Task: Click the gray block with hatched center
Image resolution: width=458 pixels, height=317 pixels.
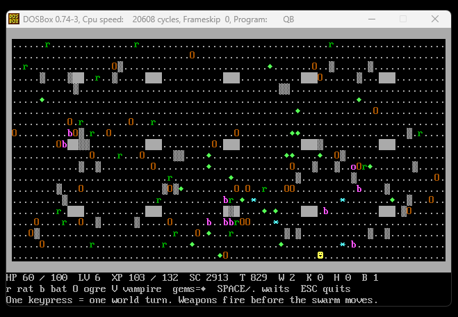Action: click(231, 211)
